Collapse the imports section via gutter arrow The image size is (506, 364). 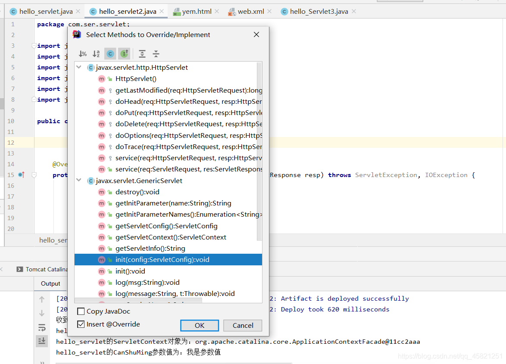(33, 45)
